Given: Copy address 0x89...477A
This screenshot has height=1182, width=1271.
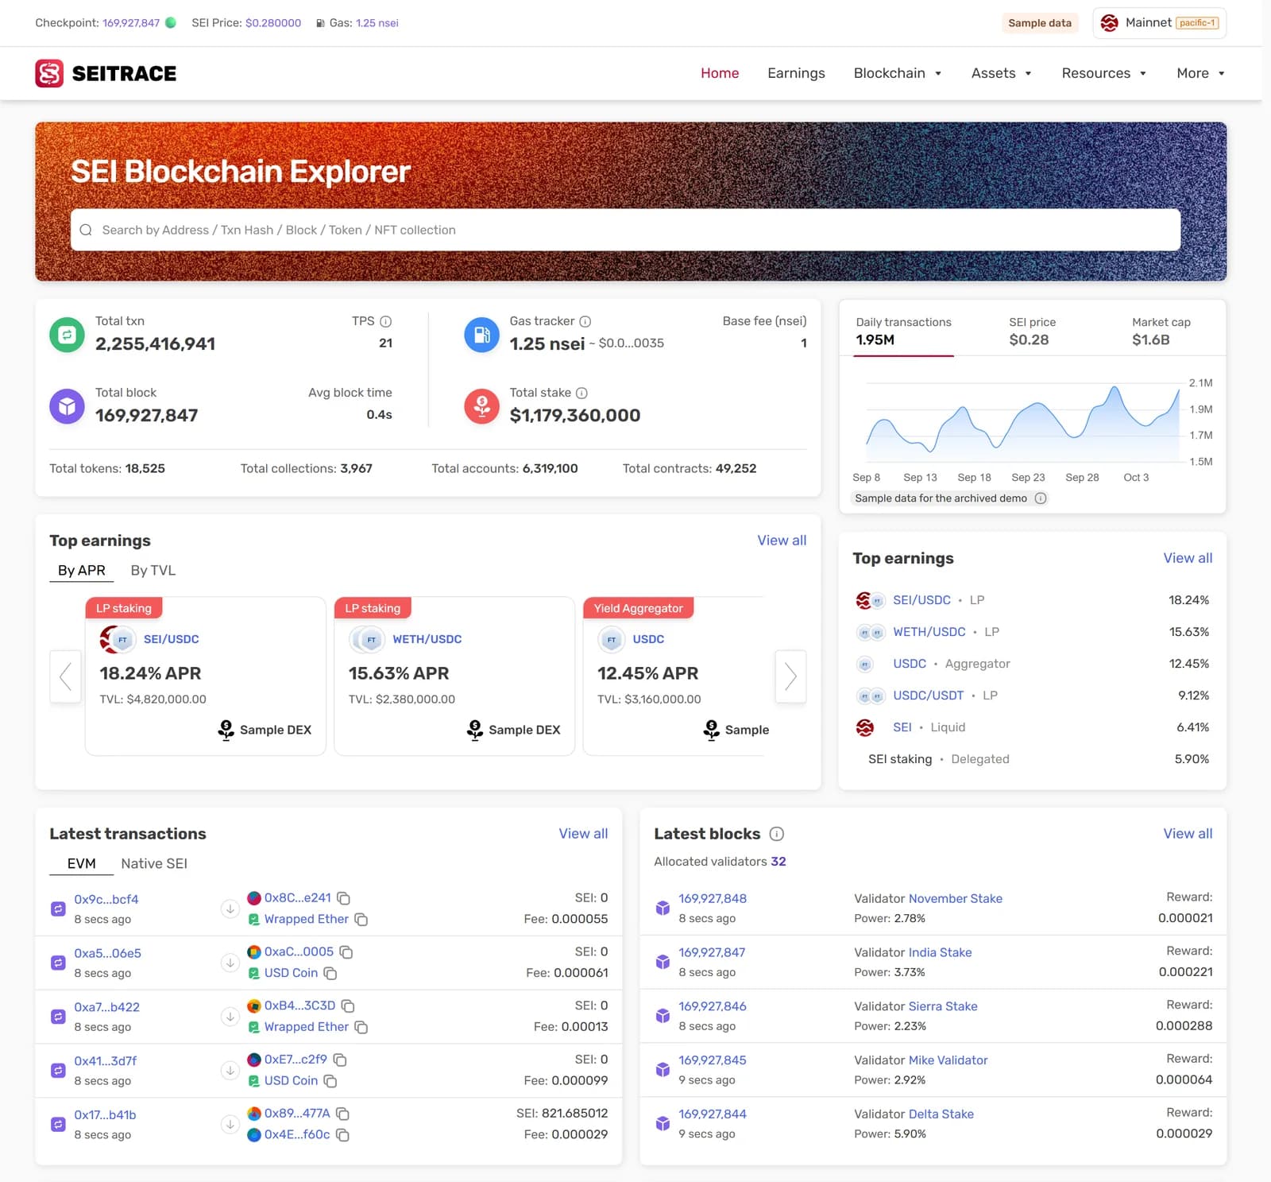Looking at the screenshot, I should (342, 1114).
